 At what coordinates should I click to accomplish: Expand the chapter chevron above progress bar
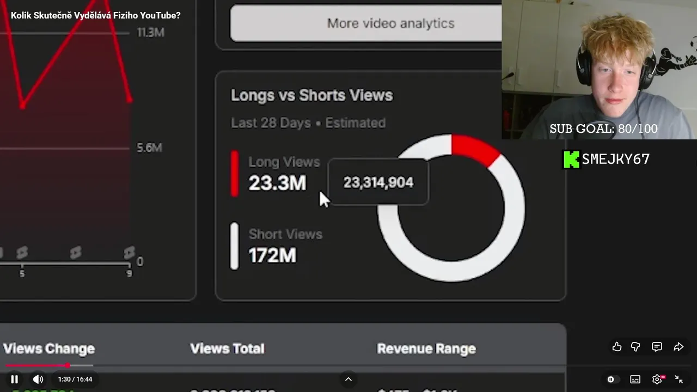point(348,379)
